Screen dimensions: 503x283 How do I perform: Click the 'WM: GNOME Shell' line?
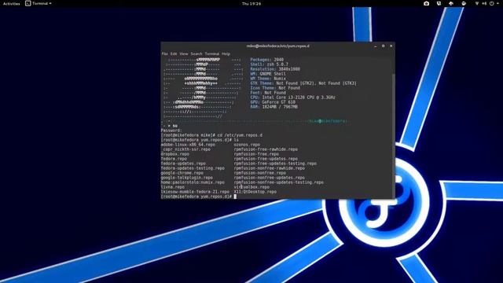[x=268, y=74]
